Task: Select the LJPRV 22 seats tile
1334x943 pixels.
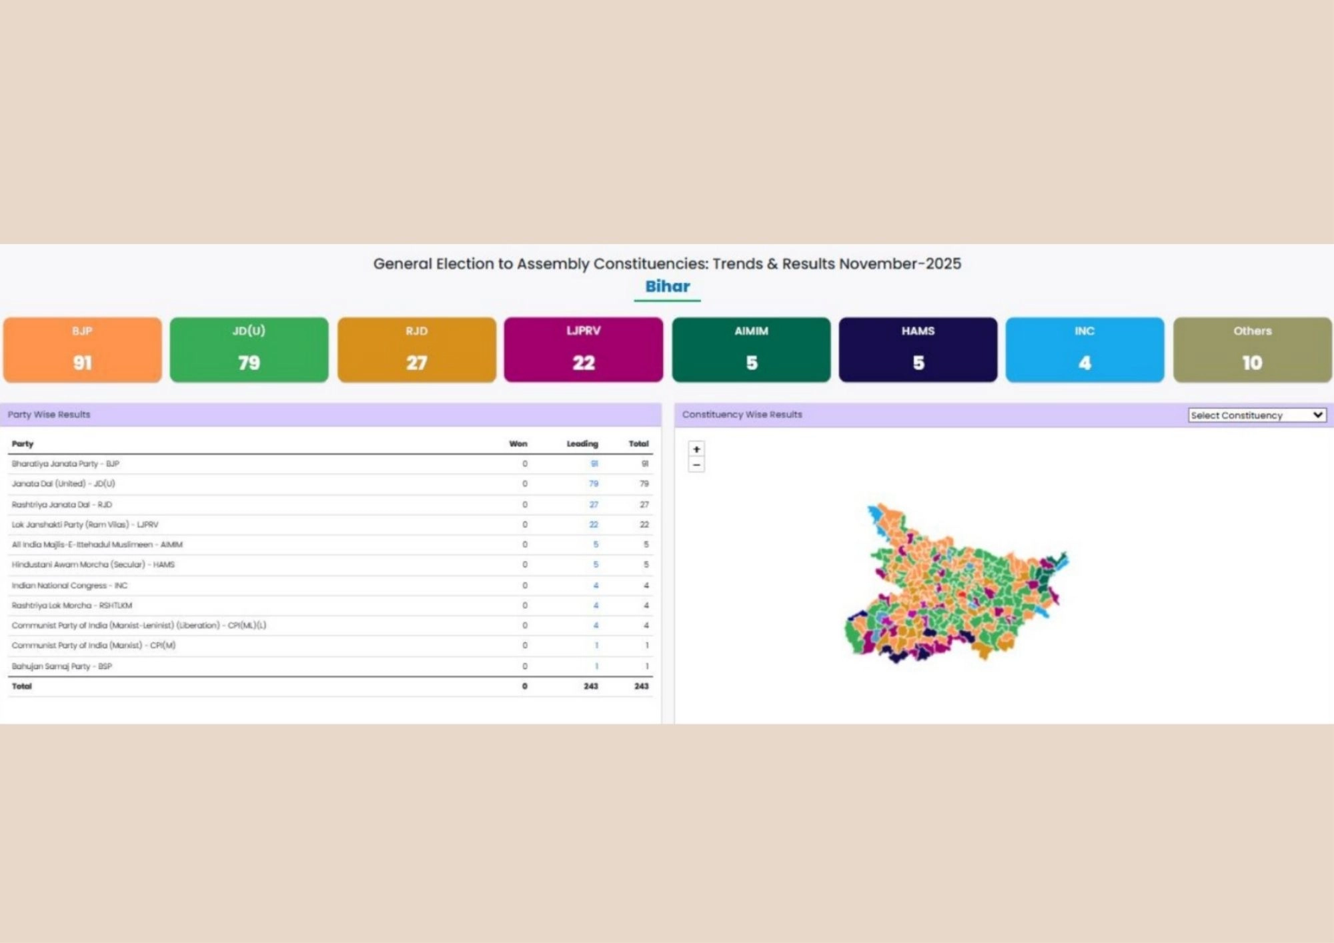Action: coord(584,349)
